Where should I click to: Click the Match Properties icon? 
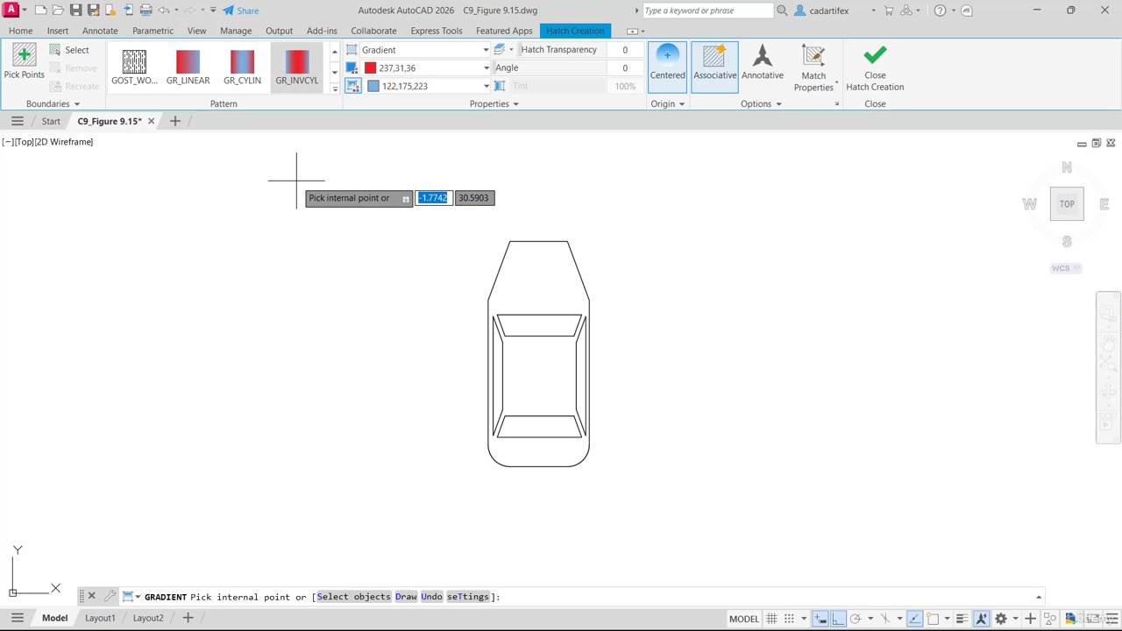813,58
